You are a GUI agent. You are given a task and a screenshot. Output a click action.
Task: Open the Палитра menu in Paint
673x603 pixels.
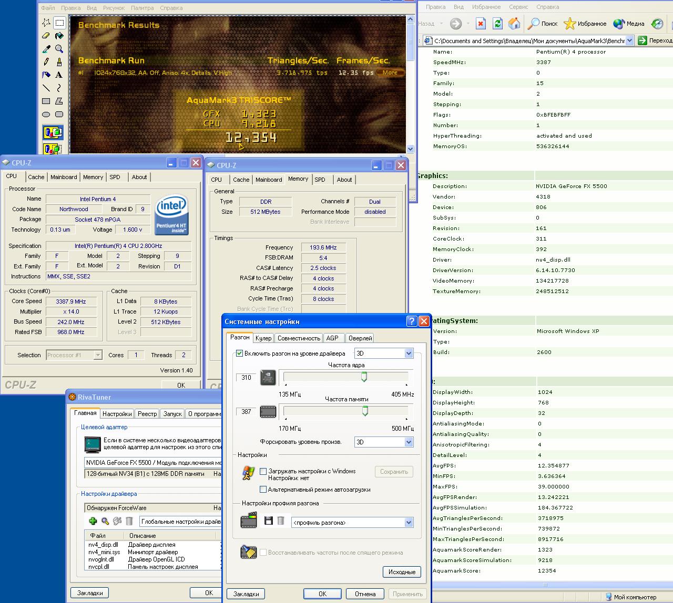coord(142,8)
